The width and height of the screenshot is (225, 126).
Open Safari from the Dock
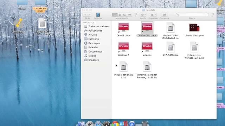click(x=98, y=124)
